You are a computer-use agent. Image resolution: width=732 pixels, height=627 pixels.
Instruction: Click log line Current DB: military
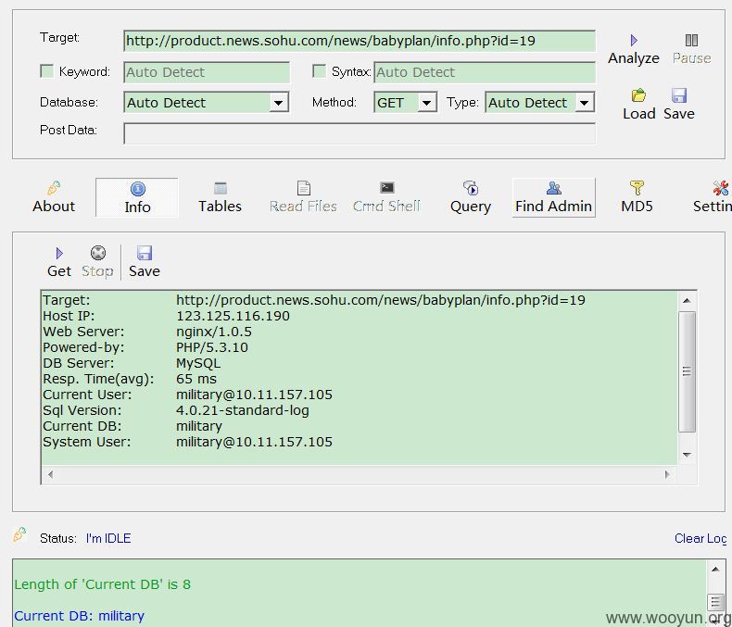coord(79,616)
